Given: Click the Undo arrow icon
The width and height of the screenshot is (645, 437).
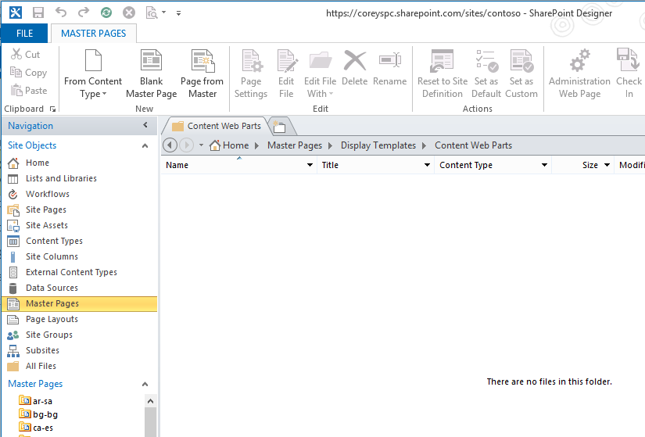Looking at the screenshot, I should [x=61, y=13].
